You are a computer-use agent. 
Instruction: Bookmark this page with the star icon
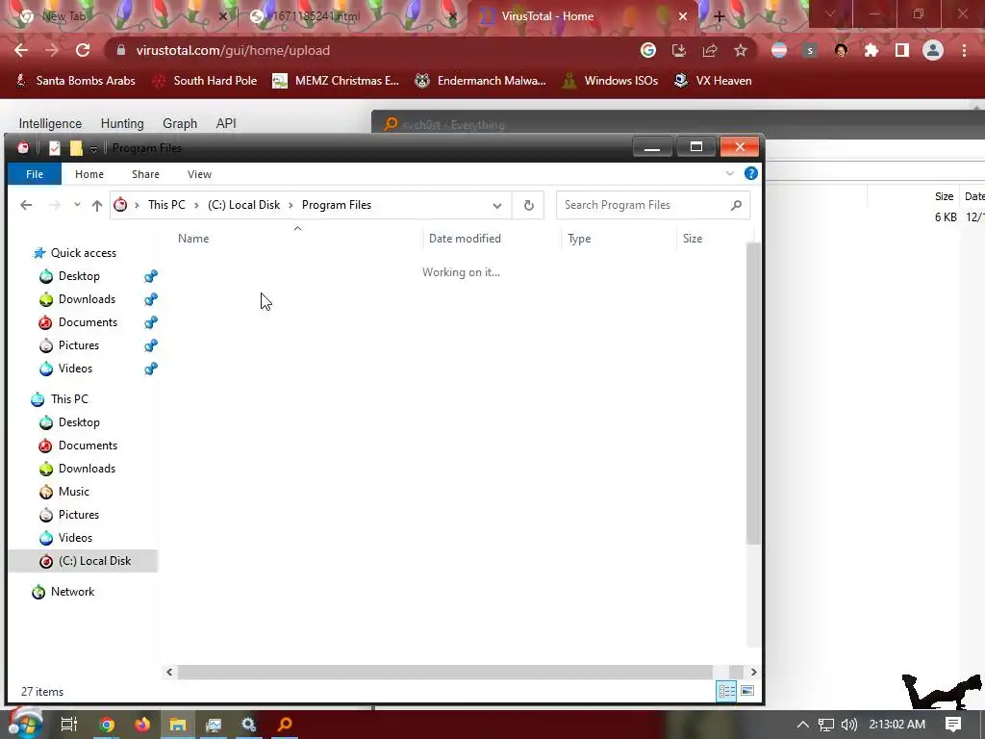pyautogui.click(x=741, y=50)
